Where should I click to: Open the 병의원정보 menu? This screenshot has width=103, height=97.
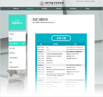pos(73,8)
